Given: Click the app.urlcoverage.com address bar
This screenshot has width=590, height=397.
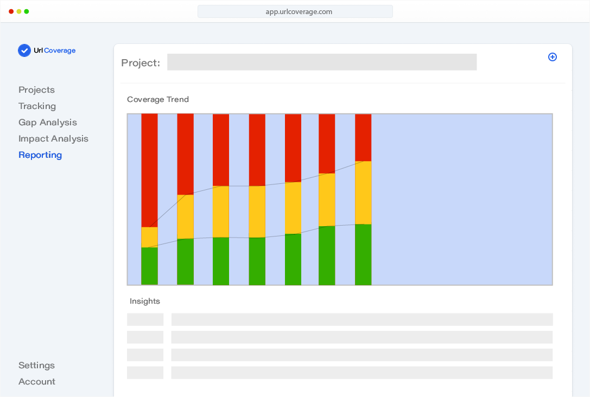Looking at the screenshot, I should (295, 11).
